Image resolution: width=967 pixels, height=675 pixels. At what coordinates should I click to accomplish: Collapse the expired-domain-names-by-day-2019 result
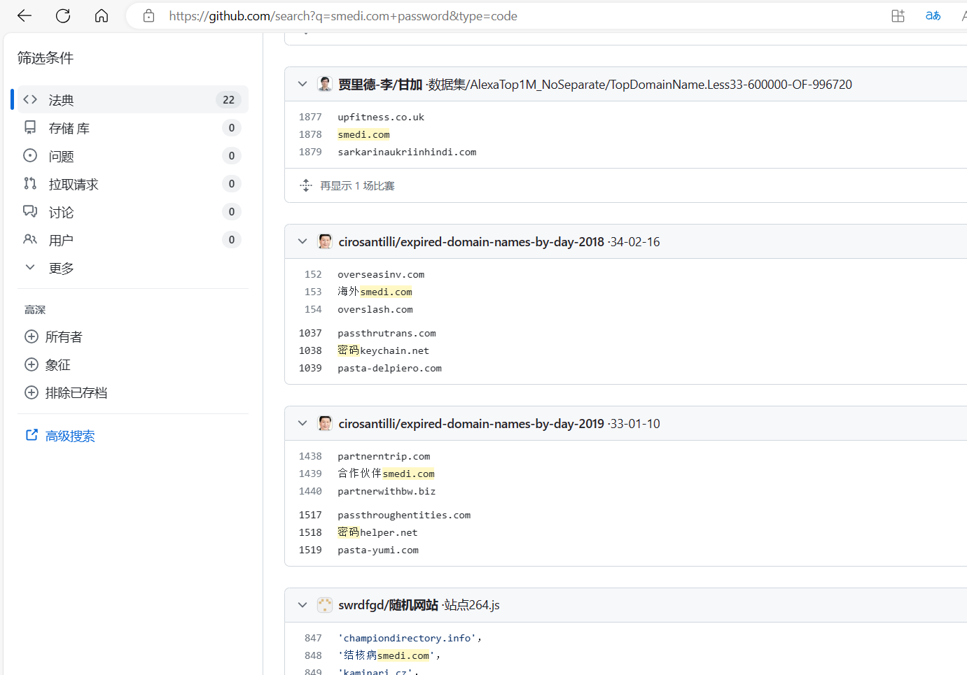302,423
